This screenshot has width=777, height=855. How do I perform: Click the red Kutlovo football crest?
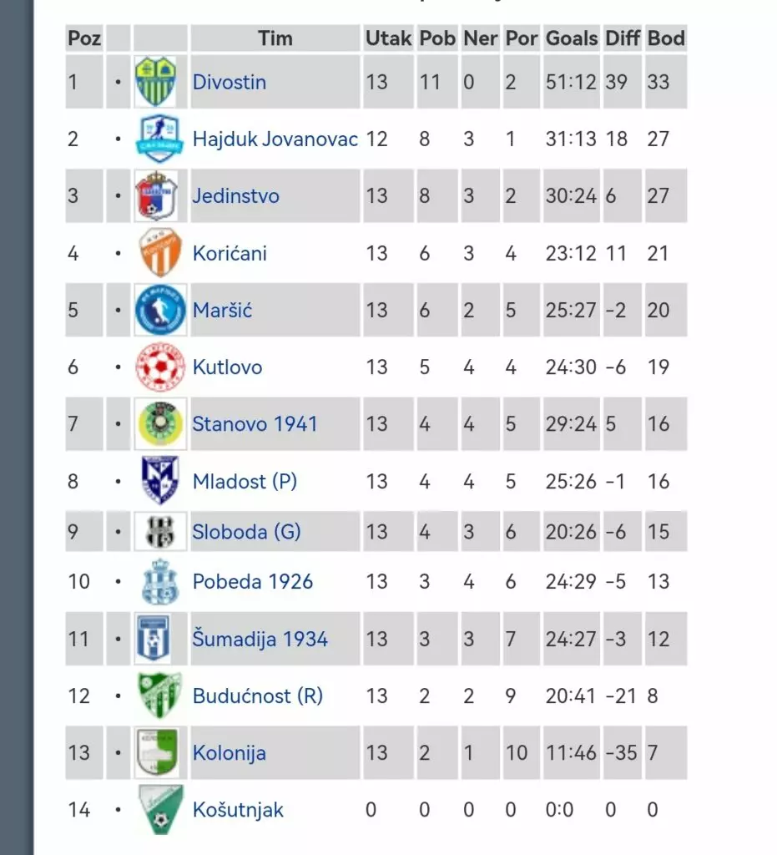click(x=159, y=367)
